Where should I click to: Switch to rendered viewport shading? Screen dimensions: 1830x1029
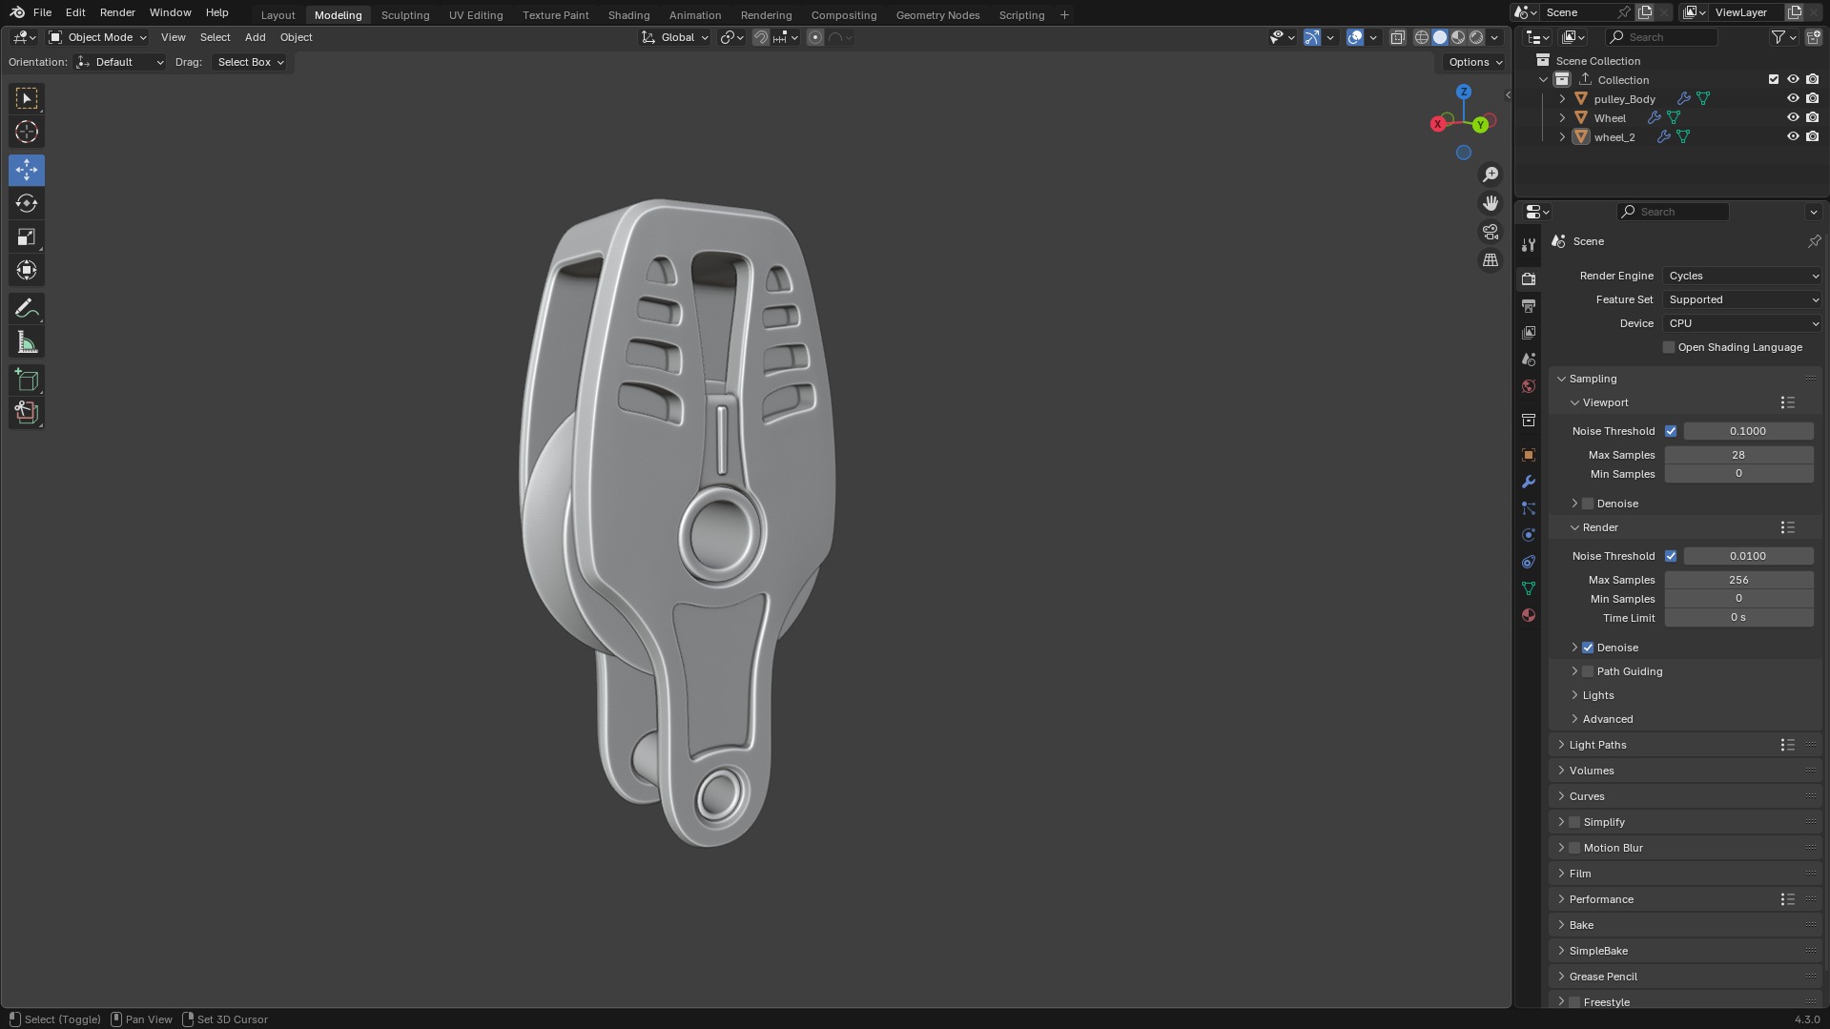coord(1476,37)
